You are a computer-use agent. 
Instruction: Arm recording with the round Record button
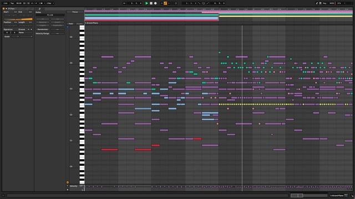155,3
